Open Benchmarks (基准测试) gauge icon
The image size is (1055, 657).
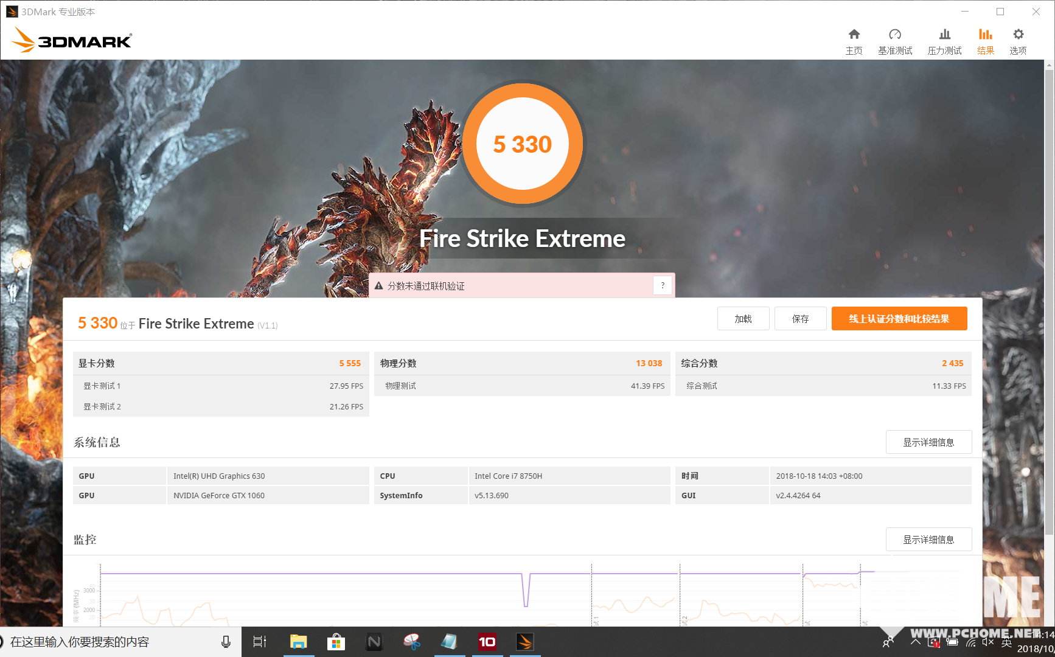[894, 35]
